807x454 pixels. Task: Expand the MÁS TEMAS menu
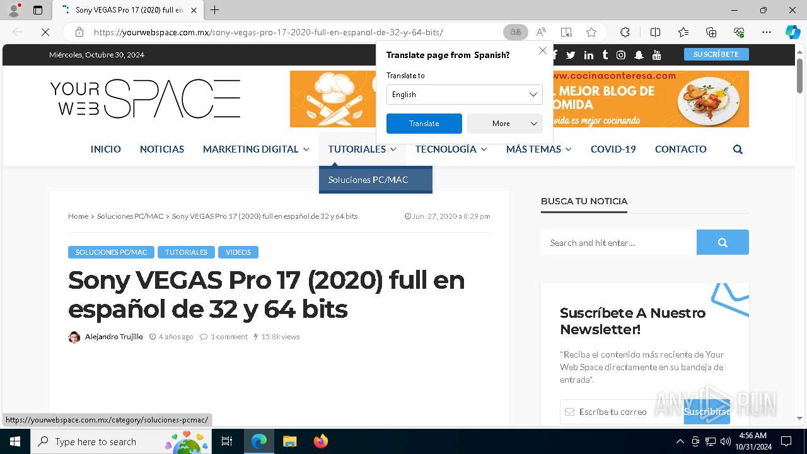coord(538,149)
